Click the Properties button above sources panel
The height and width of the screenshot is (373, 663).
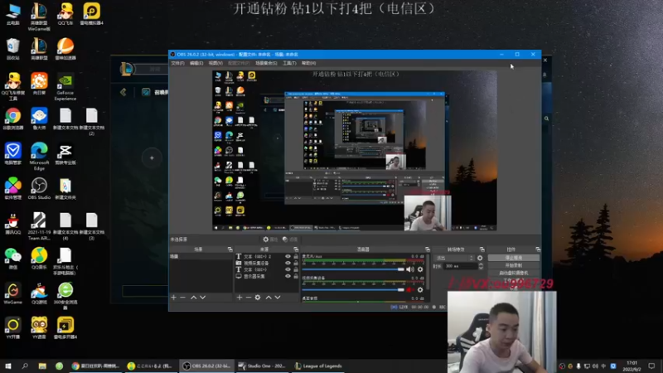click(270, 240)
